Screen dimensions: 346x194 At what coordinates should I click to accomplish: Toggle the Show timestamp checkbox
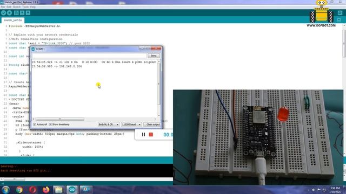[50, 124]
